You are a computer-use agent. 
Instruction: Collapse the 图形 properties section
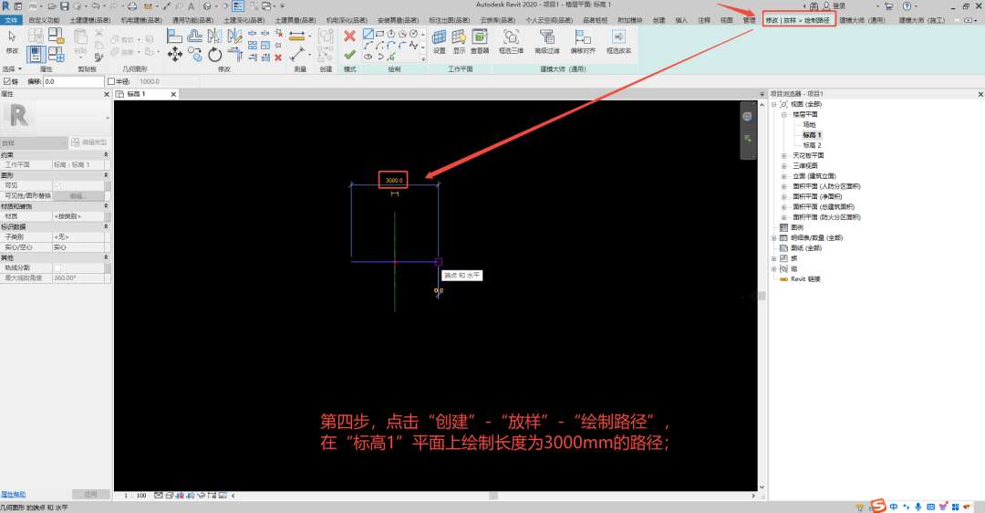point(106,175)
